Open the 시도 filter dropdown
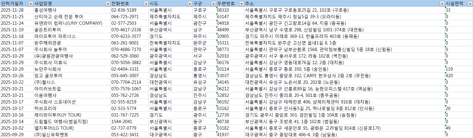Viewport: 473px width, 138px height. [190, 4]
